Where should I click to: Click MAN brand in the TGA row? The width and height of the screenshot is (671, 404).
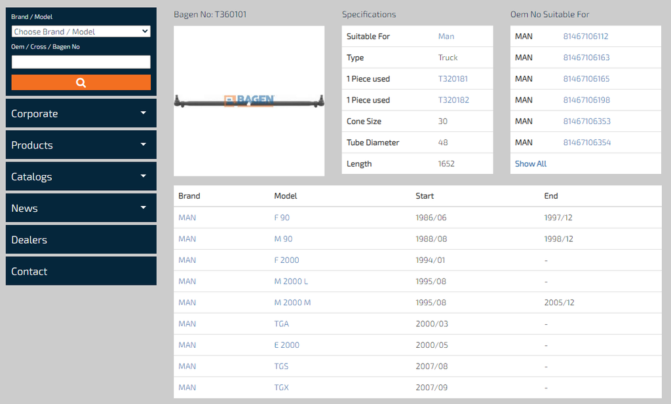[x=187, y=324]
